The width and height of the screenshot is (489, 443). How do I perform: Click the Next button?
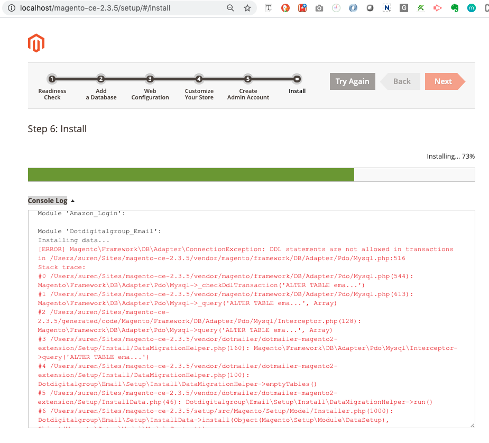(443, 81)
